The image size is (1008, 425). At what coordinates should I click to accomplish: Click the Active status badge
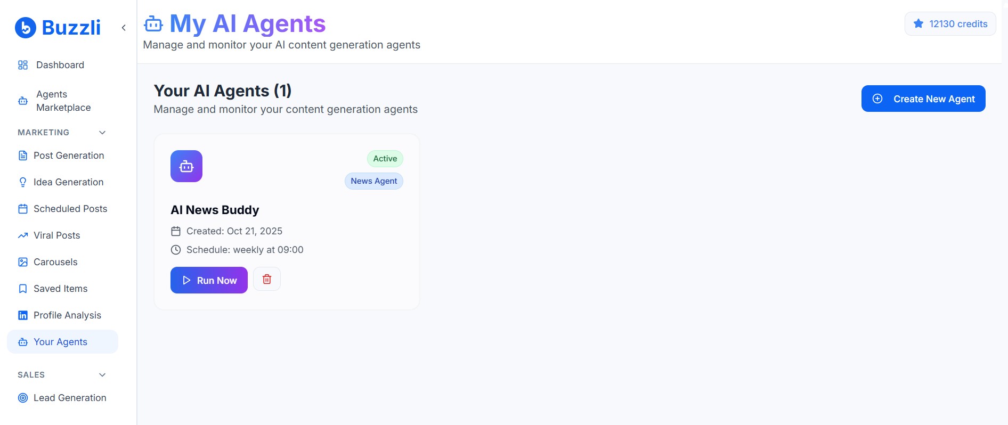385,158
